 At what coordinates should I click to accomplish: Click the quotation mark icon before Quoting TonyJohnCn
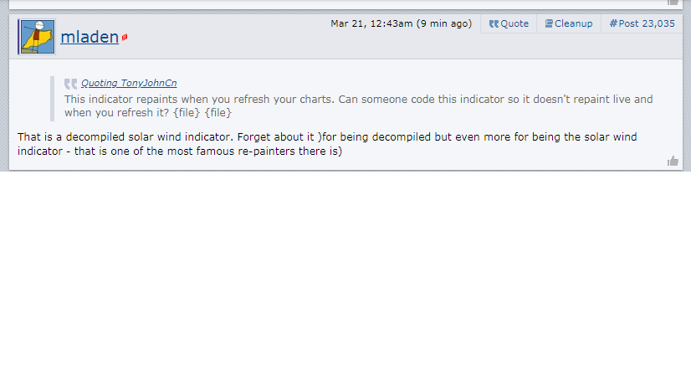(x=70, y=84)
